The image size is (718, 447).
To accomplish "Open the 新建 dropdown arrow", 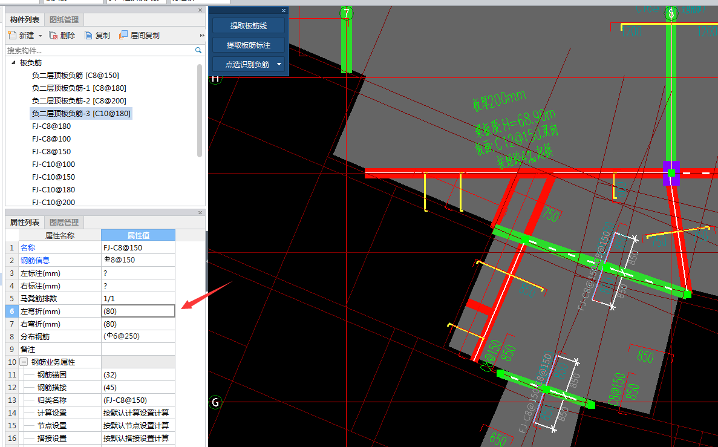I will (x=41, y=36).
